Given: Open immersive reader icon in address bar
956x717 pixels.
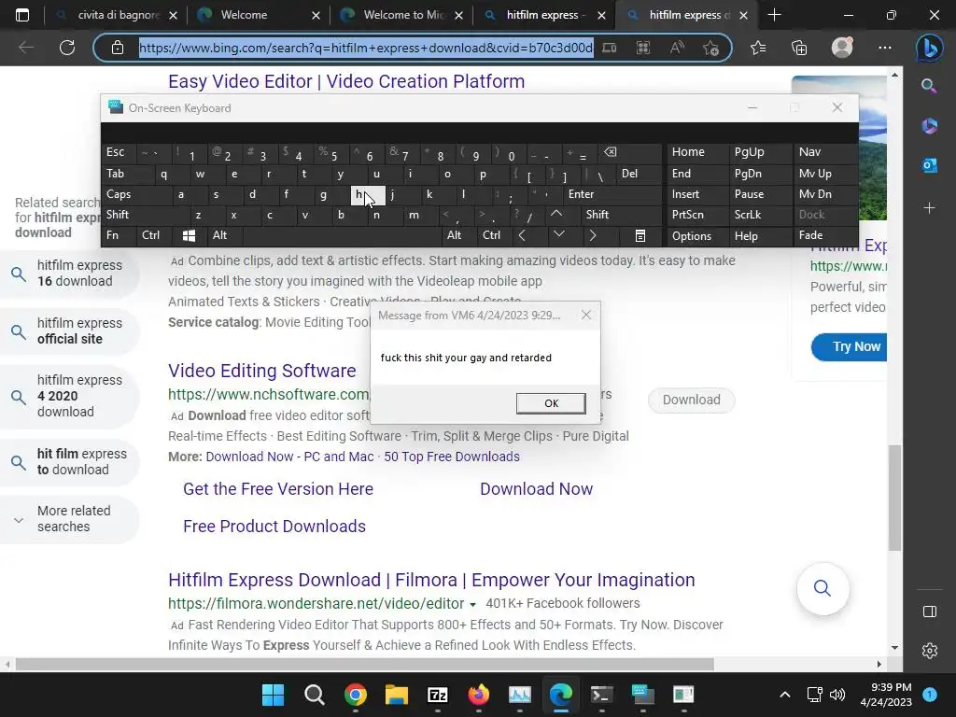Looking at the screenshot, I should [x=609, y=48].
